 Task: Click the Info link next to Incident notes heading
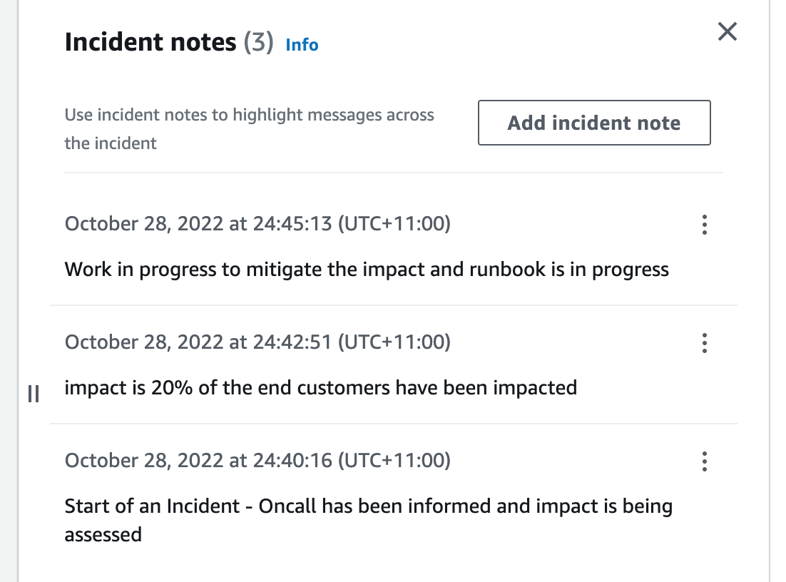302,45
